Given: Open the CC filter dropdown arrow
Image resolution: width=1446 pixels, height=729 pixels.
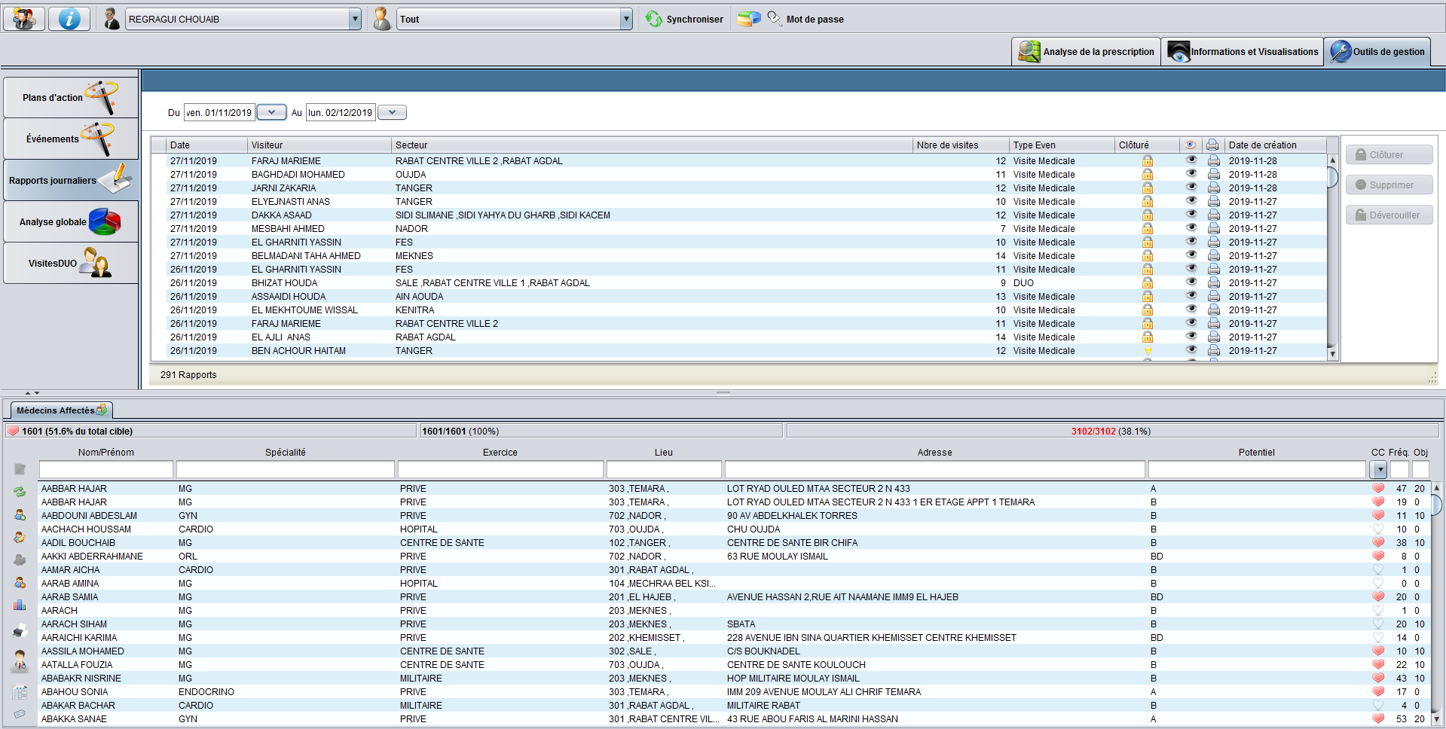Looking at the screenshot, I should [x=1379, y=470].
